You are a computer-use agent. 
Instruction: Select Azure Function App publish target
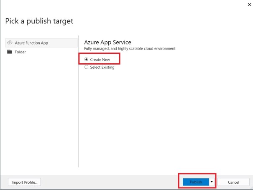tap(41, 43)
